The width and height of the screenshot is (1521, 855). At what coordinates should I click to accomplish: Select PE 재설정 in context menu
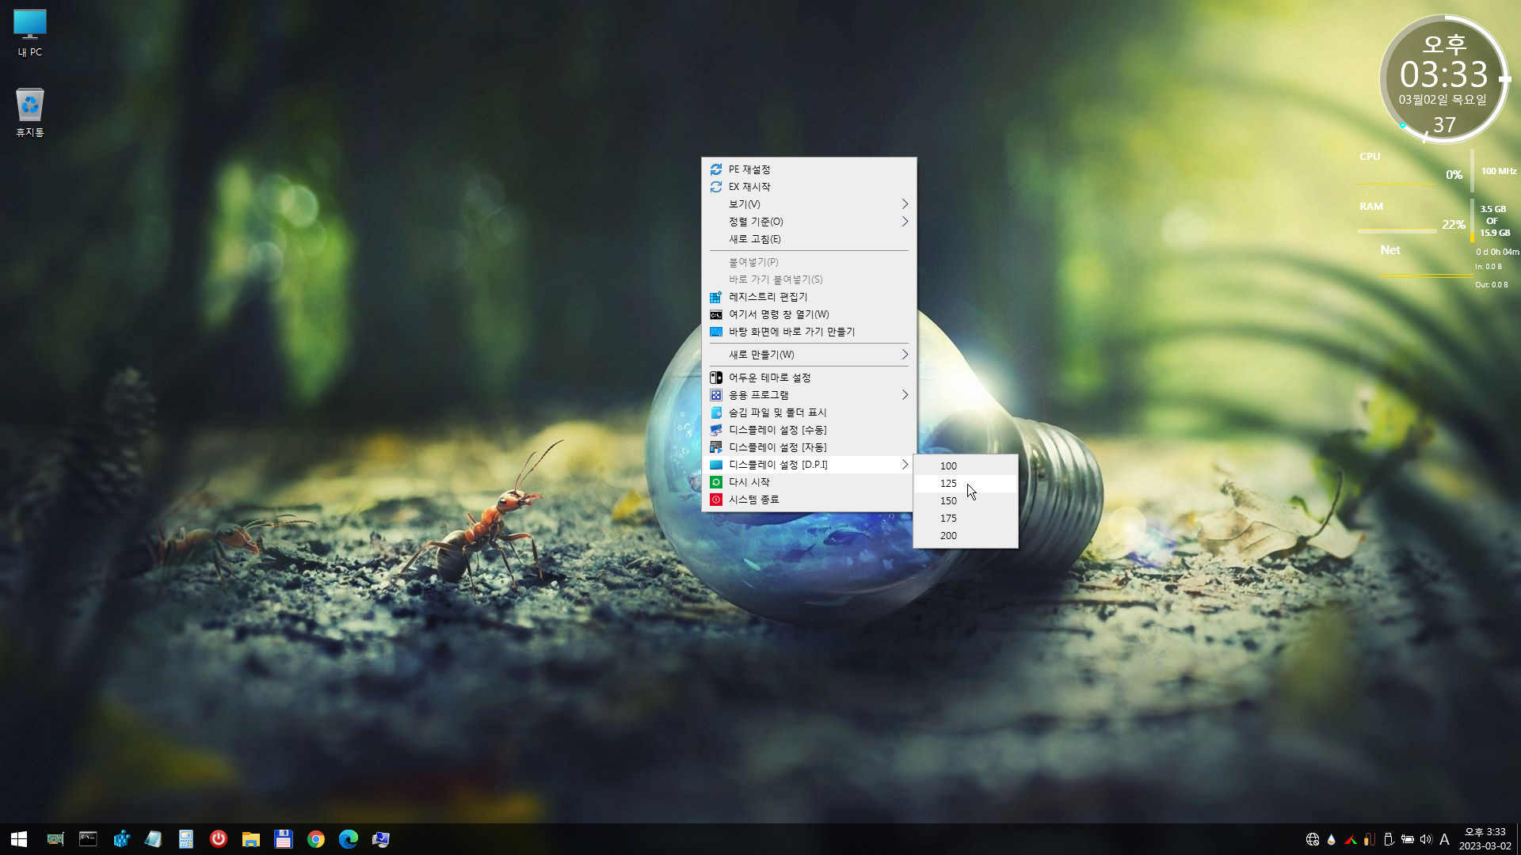pos(809,169)
